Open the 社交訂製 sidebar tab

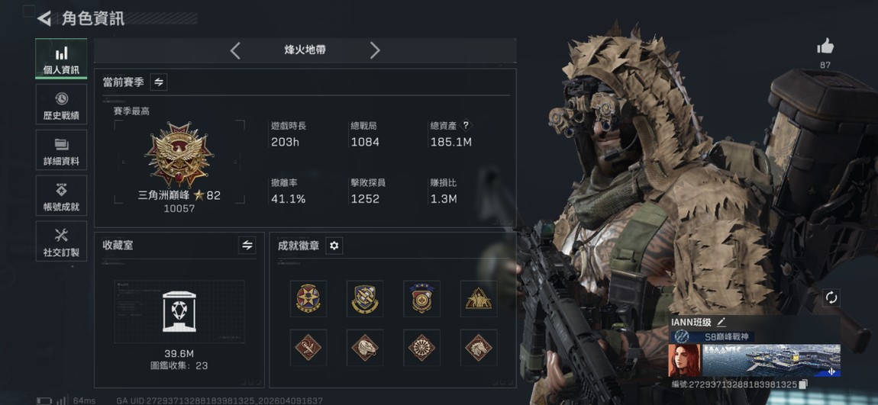point(62,241)
